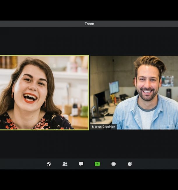Click the dark area above the video tiles
The width and height of the screenshot is (178, 190).
(x=89, y=41)
